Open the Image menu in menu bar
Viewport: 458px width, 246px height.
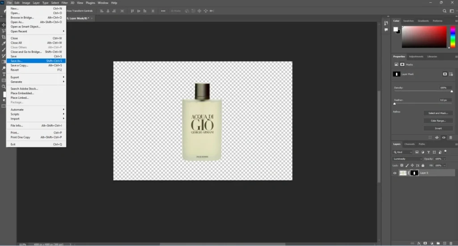pos(26,3)
